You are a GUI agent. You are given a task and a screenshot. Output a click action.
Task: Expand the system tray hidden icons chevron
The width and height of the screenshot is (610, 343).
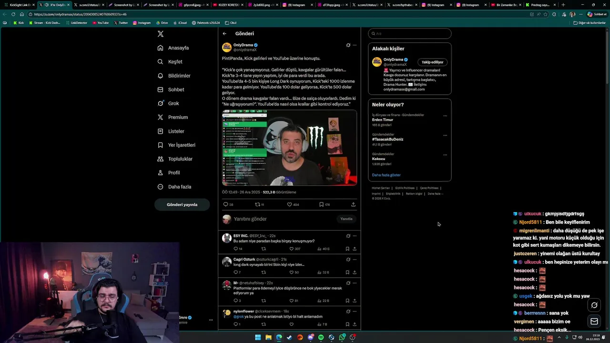point(559,337)
